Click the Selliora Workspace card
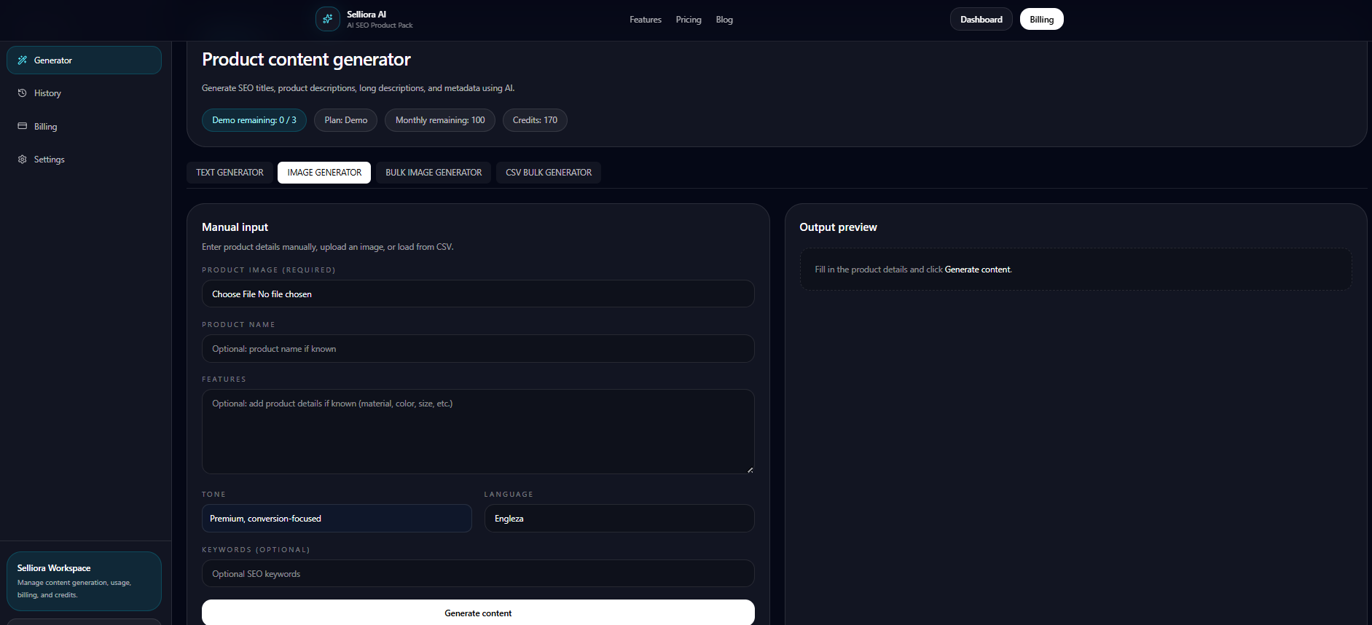This screenshot has height=625, width=1372. point(84,581)
